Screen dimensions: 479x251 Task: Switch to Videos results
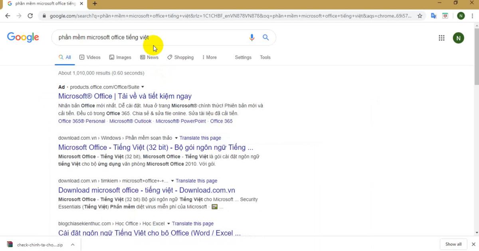click(x=90, y=57)
